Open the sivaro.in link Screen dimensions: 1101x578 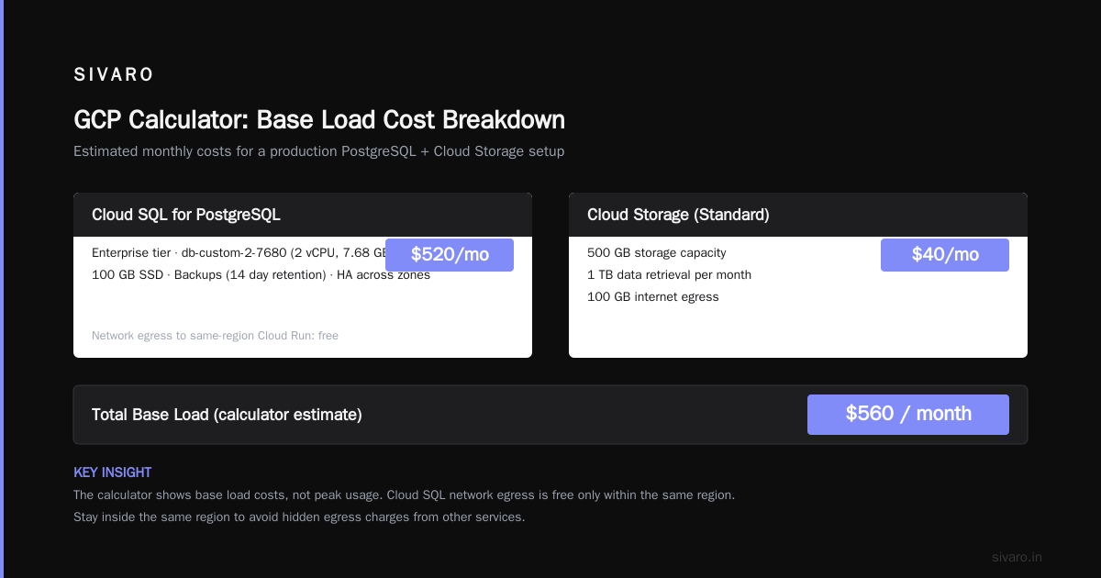(x=1017, y=557)
